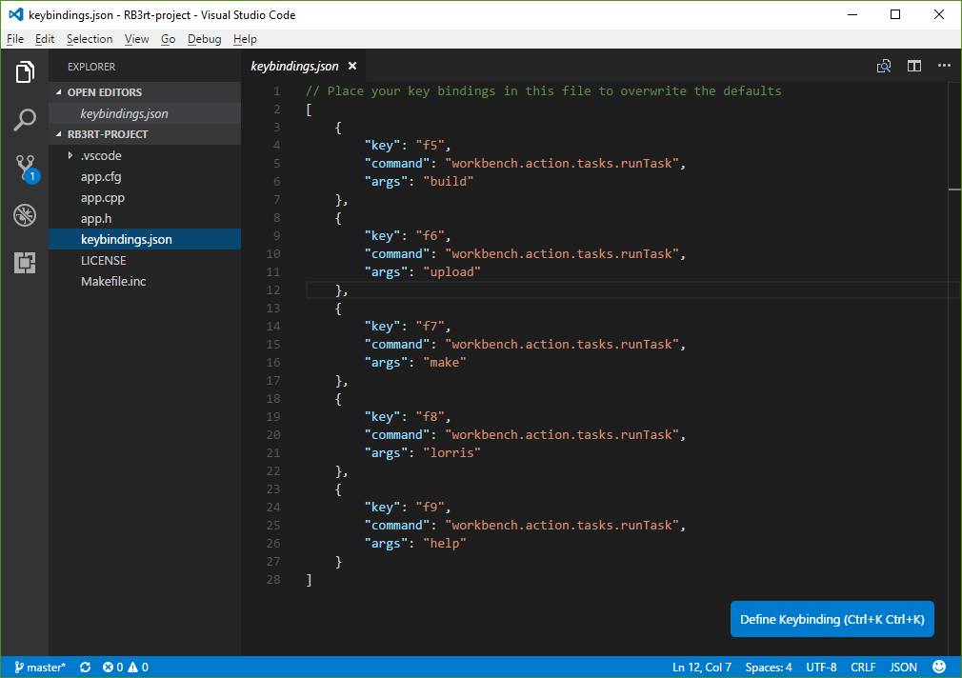The image size is (962, 678).
Task: Click the "lorris" args value
Action: point(452,453)
